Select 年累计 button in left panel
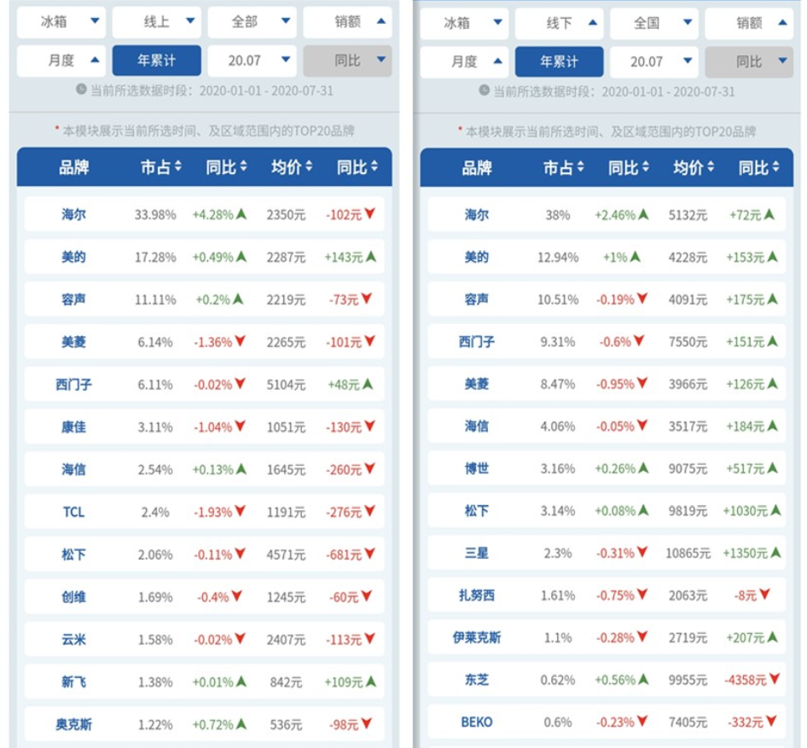Image resolution: width=807 pixels, height=748 pixels. tap(156, 61)
